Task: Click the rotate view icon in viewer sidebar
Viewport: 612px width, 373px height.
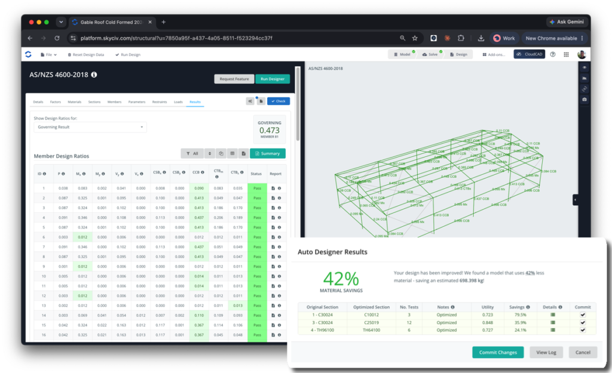Action: (585, 89)
